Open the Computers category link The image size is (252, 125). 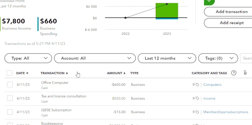tap(212, 85)
